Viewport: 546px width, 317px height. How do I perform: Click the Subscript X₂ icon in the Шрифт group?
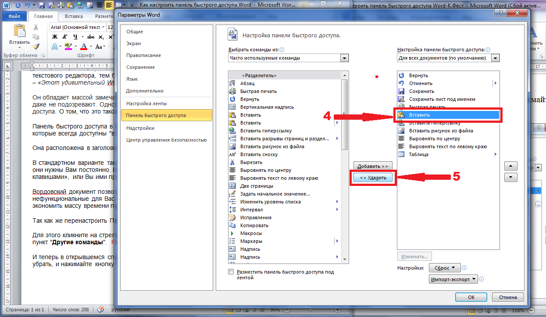(x=101, y=37)
